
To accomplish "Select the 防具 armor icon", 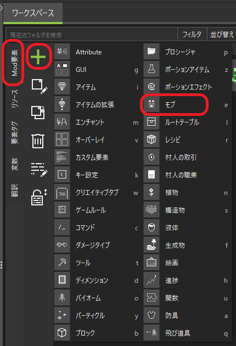I will (151, 315).
